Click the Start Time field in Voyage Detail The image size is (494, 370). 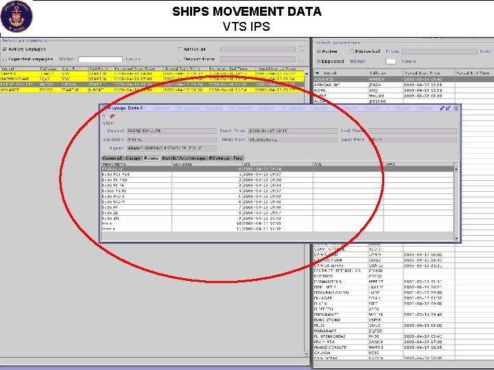point(293,131)
